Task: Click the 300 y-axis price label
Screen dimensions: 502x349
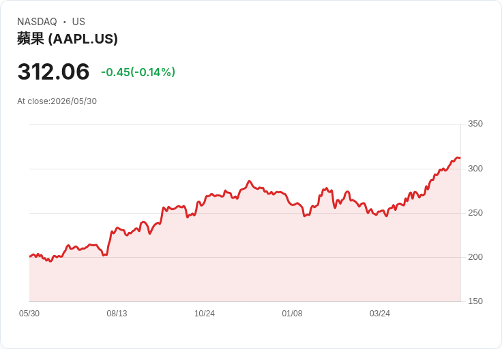Action: [475, 169]
